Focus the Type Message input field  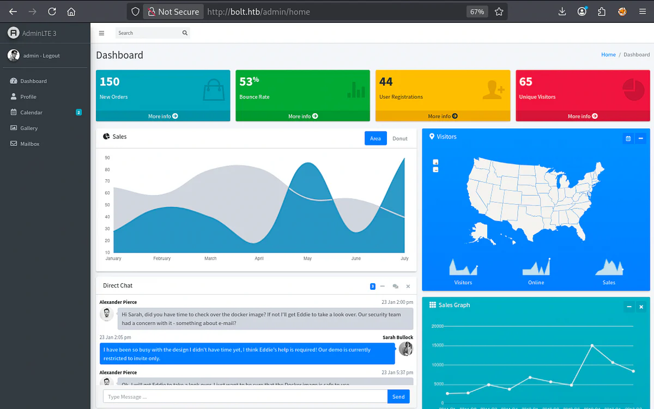click(x=245, y=396)
